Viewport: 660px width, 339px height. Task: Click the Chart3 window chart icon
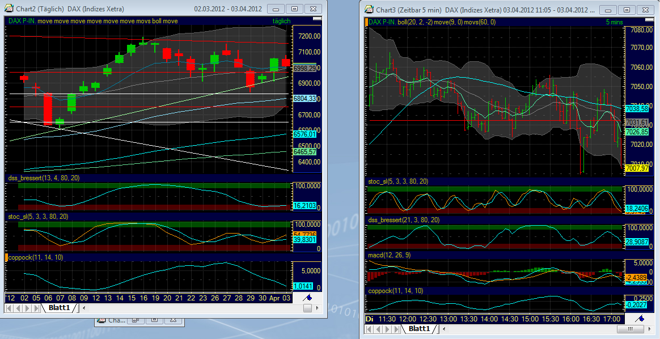pyautogui.click(x=369, y=9)
